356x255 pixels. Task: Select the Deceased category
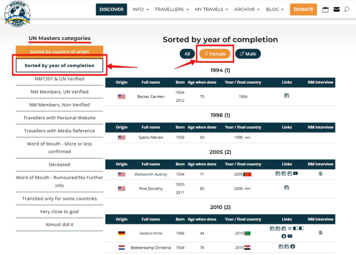[x=59, y=164]
